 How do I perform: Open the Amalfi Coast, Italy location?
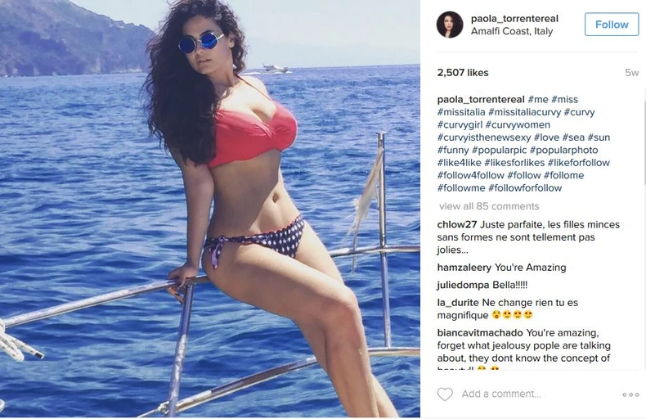[512, 31]
